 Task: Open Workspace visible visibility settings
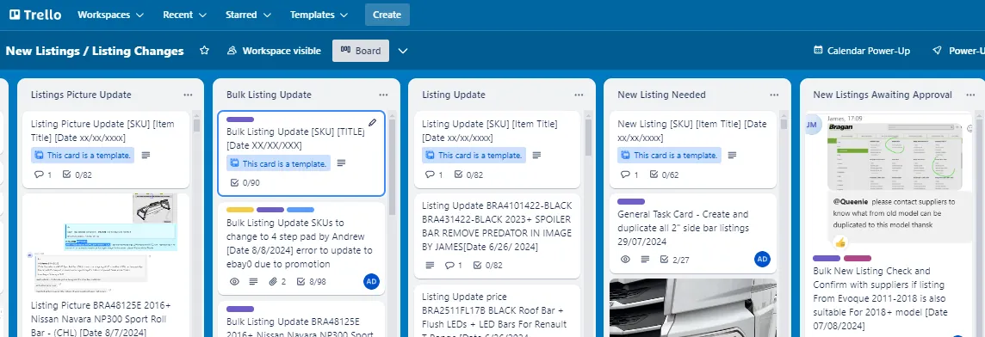pos(274,51)
